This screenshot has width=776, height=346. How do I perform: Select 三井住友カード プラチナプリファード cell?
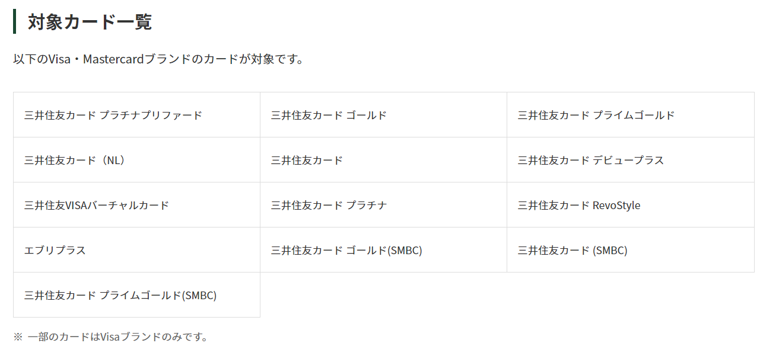pos(136,115)
